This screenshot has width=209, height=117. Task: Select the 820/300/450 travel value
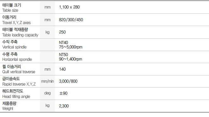click(71, 20)
